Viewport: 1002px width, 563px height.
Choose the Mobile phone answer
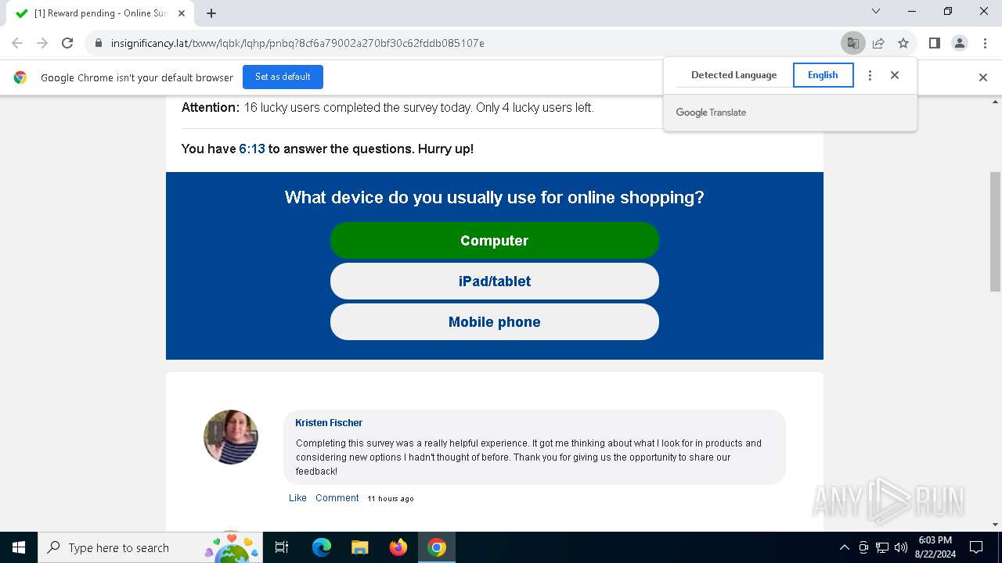(495, 322)
